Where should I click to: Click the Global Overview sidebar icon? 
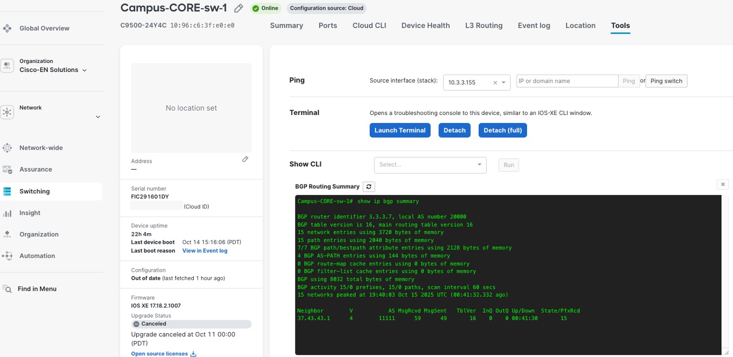coord(7,28)
